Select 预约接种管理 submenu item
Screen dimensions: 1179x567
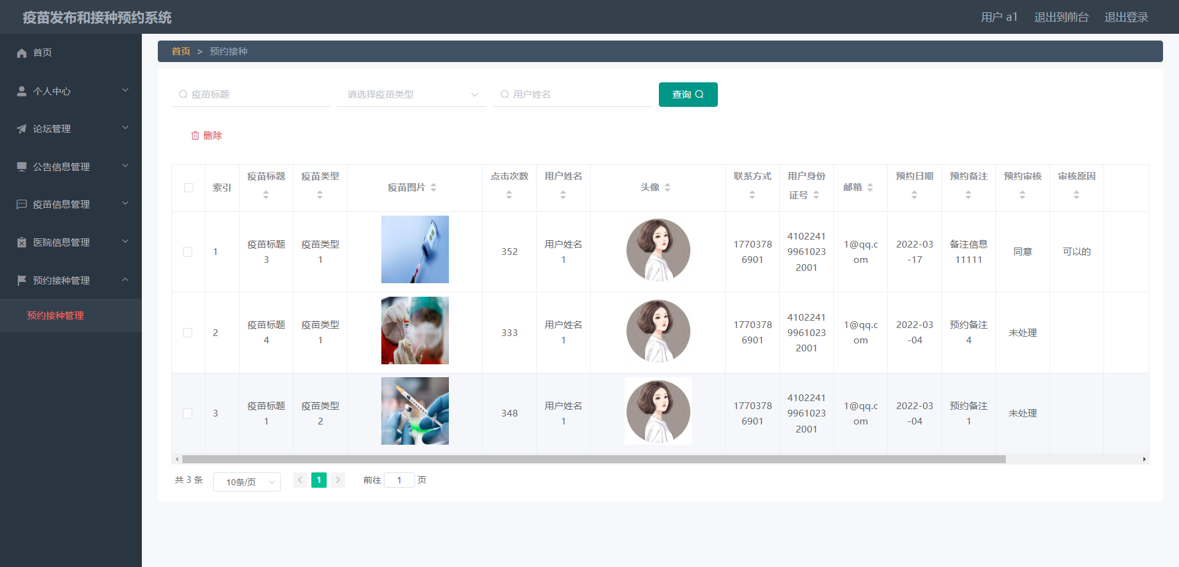coord(55,316)
